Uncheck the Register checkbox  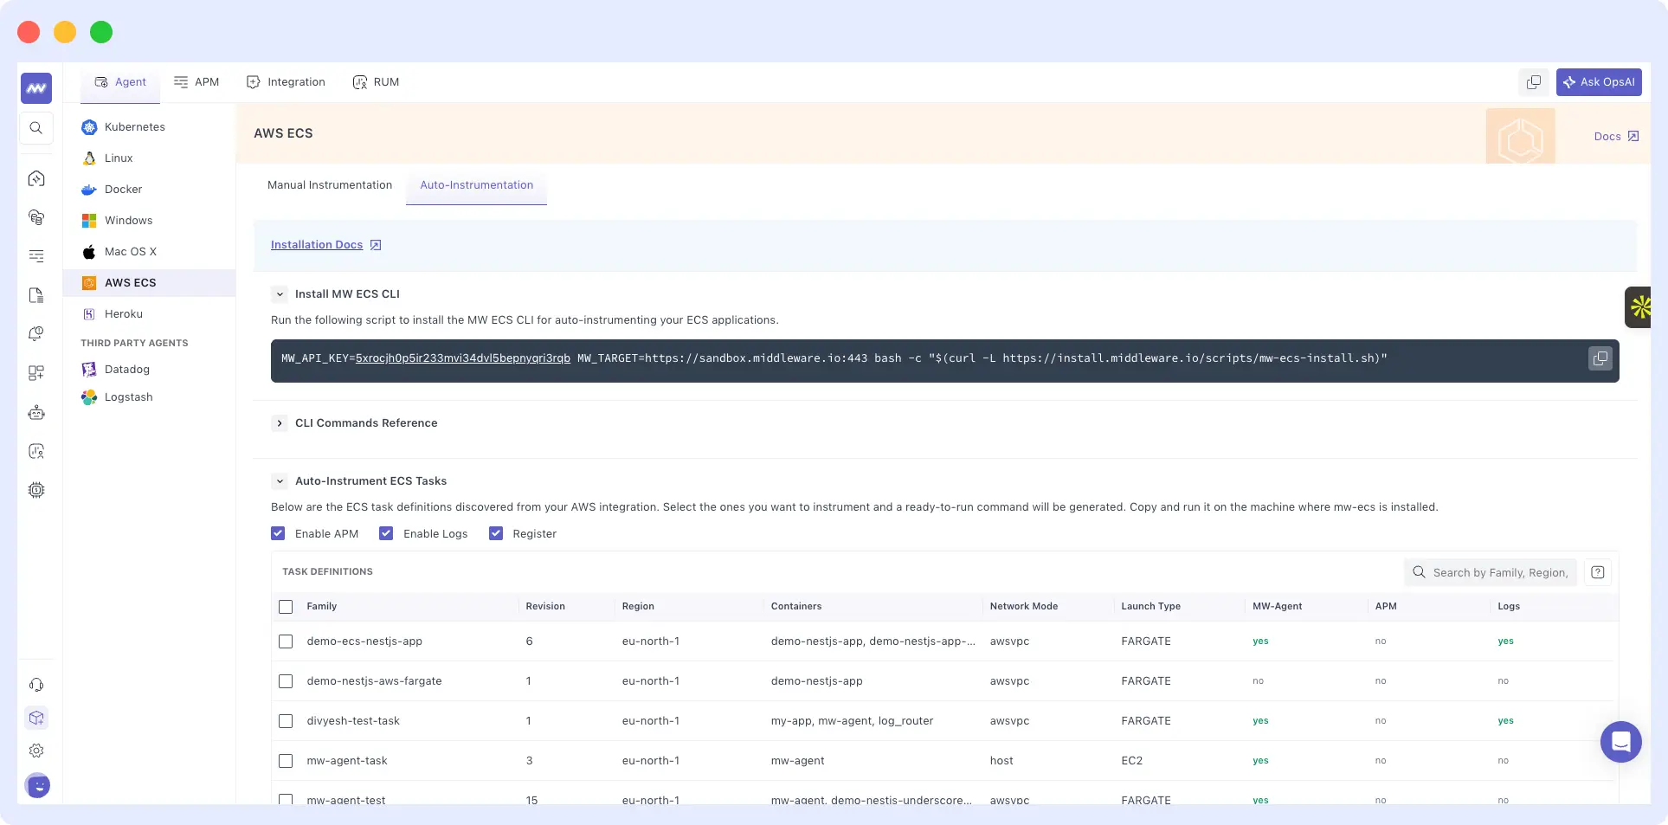tap(496, 533)
